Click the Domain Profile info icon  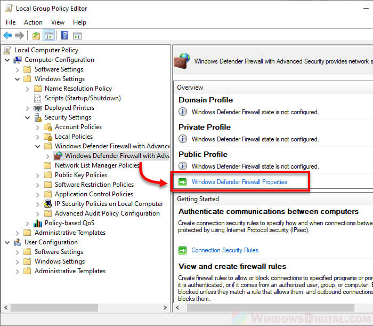183,112
